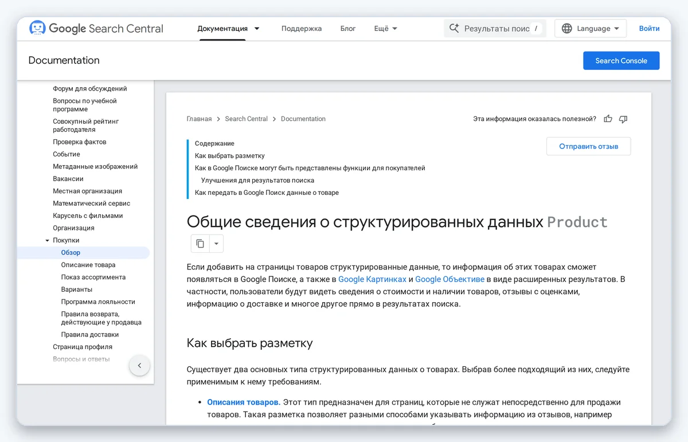The height and width of the screenshot is (442, 688).
Task: Select Варианты in sidebar
Action: pyautogui.click(x=77, y=290)
